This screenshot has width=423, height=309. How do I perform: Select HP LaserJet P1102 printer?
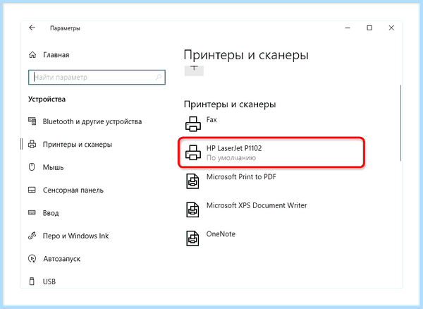pyautogui.click(x=271, y=152)
